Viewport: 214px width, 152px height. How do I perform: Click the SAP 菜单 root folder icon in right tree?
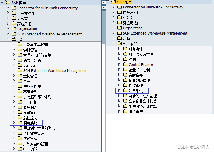(x=113, y=2)
